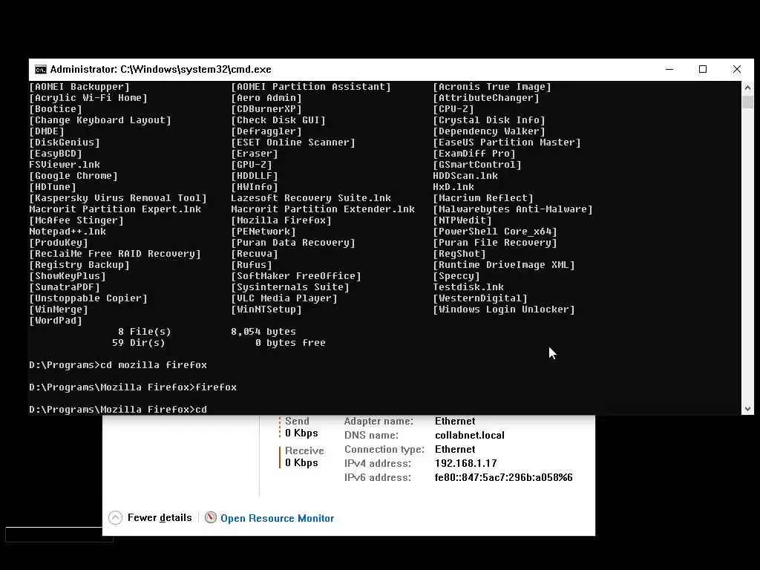Click the [Malwarebytes Anti-Malware] entry
Viewport: 760px width, 570px height.
[x=513, y=209]
